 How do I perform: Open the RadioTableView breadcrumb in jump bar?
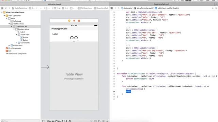coord(19,8)
